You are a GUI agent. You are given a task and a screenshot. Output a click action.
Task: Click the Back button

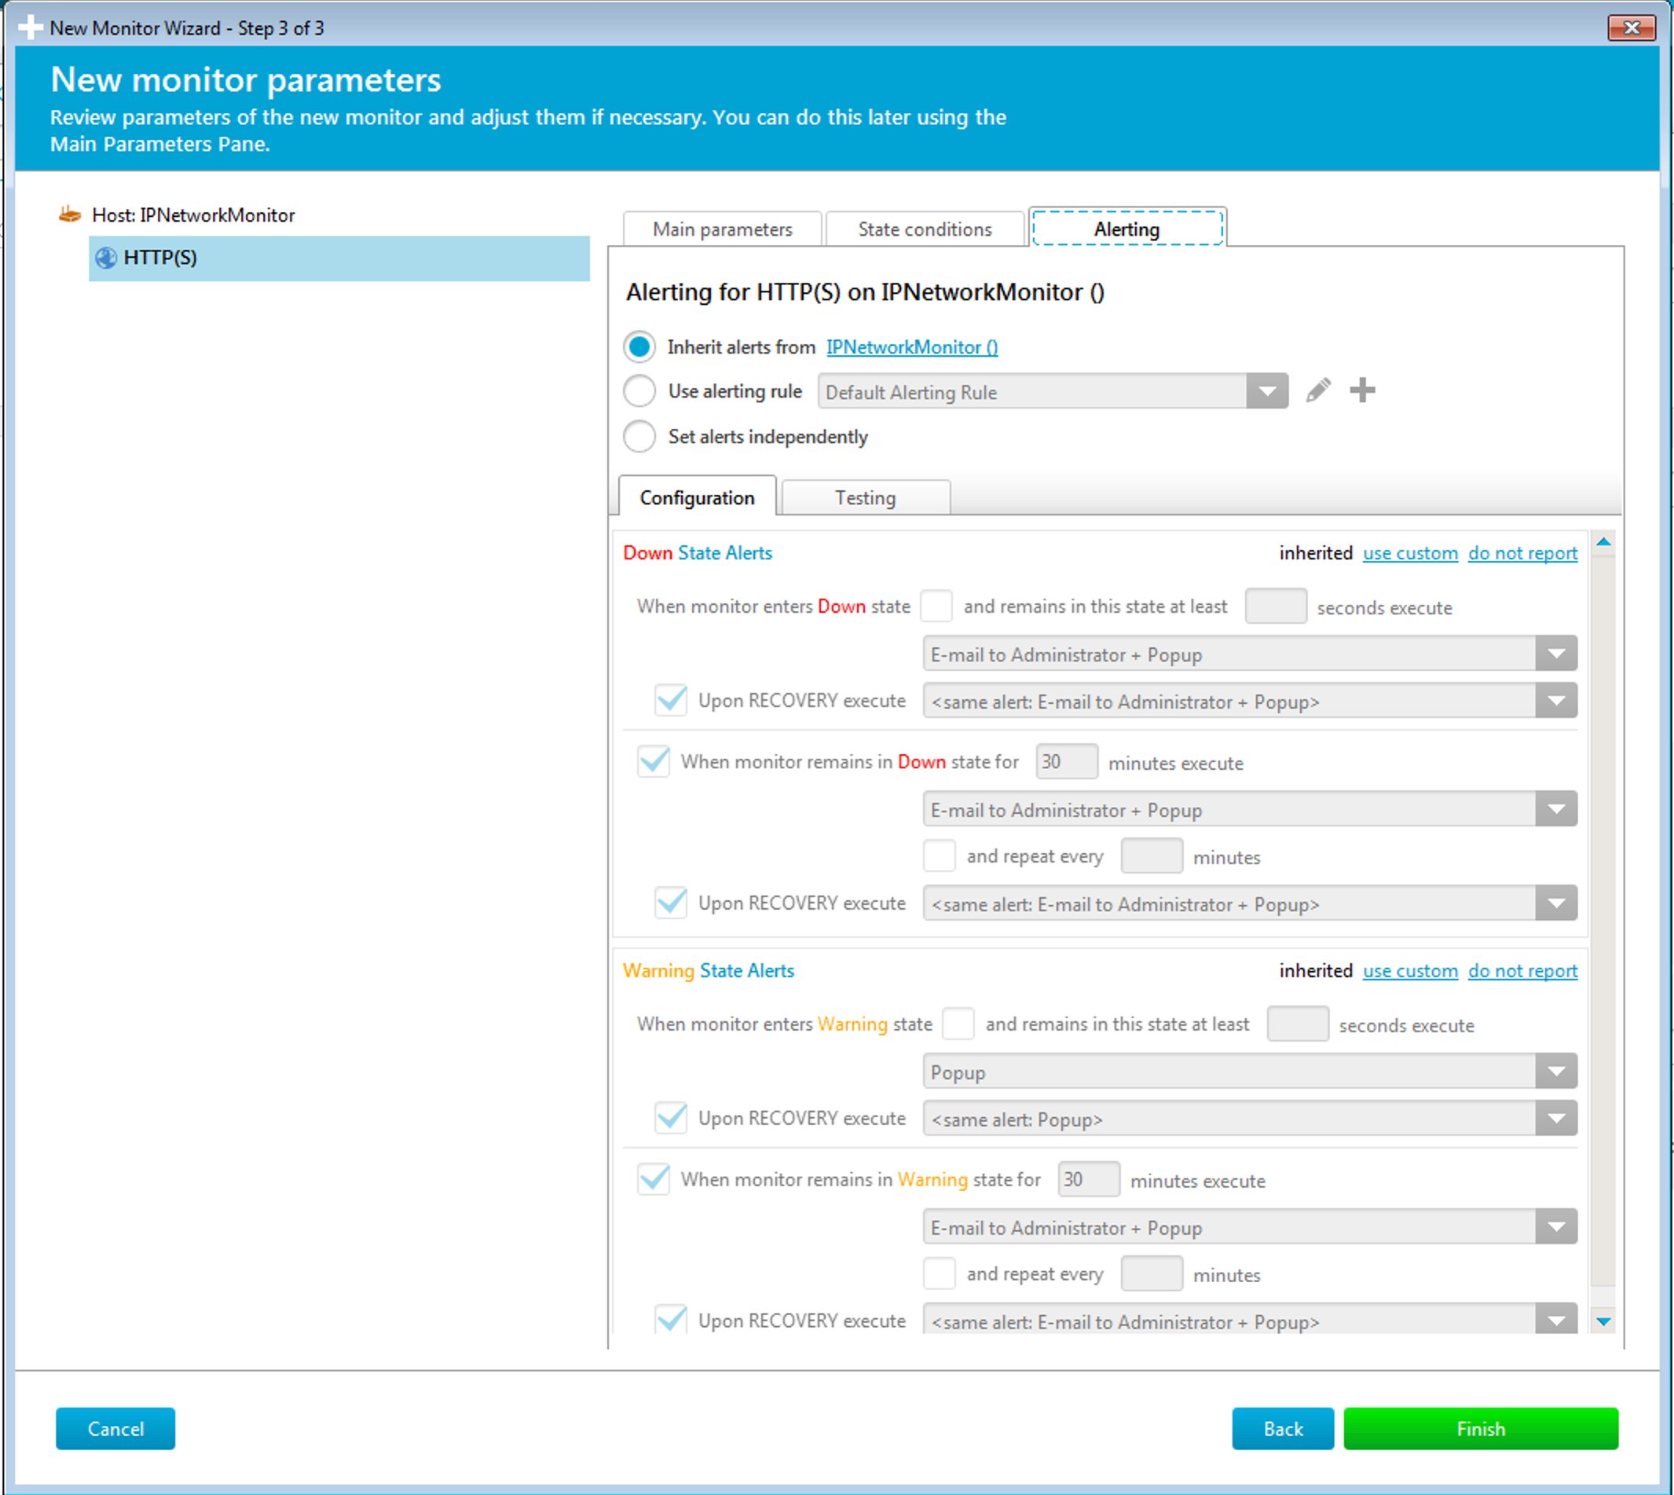[1282, 1427]
